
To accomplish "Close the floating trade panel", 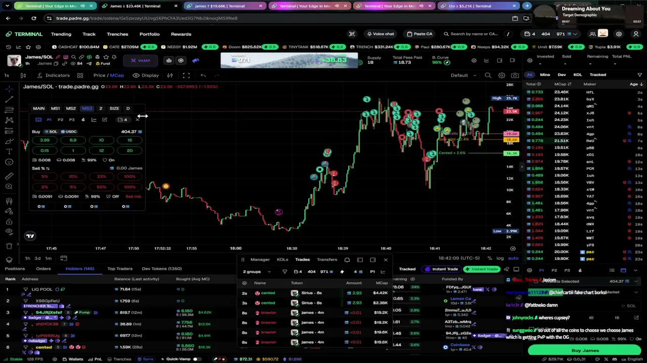I will point(137,120).
